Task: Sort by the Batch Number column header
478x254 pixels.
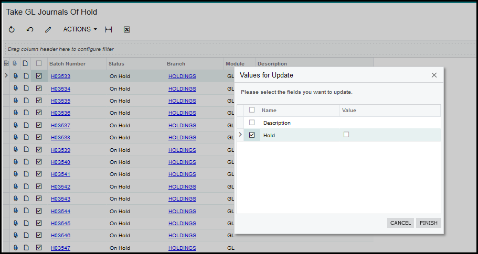Action: [67, 64]
